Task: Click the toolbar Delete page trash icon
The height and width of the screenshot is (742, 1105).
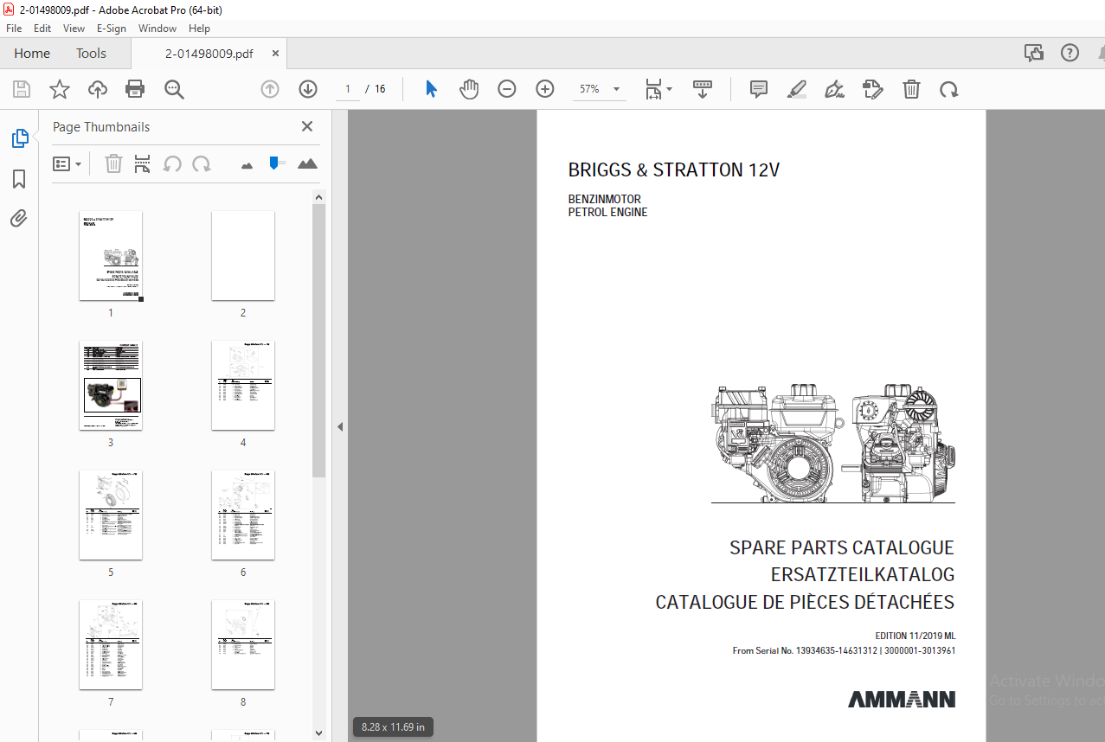Action: 911,89
